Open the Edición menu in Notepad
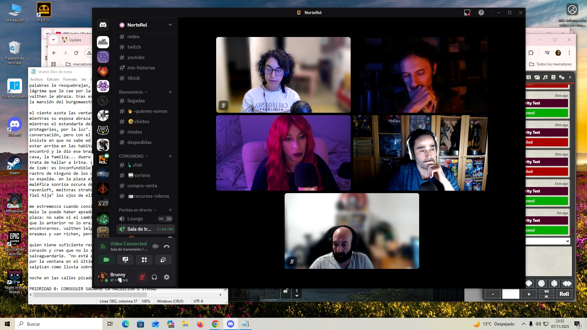The height and width of the screenshot is (330, 587). point(53,79)
